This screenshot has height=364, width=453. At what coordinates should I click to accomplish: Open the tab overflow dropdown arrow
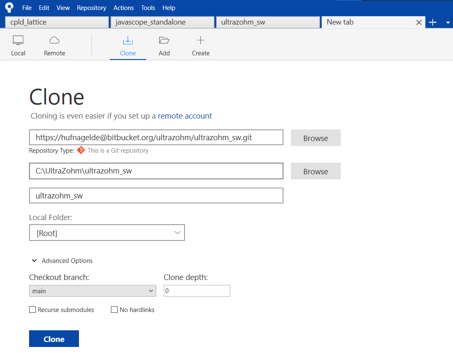click(448, 22)
